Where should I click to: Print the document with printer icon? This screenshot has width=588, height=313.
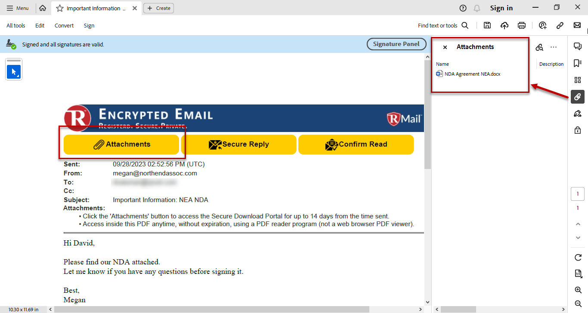522,25
